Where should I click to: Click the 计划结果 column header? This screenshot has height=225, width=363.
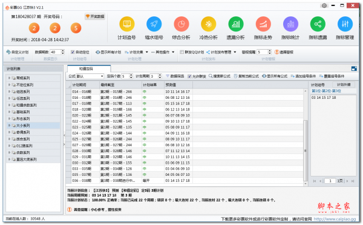(153, 85)
